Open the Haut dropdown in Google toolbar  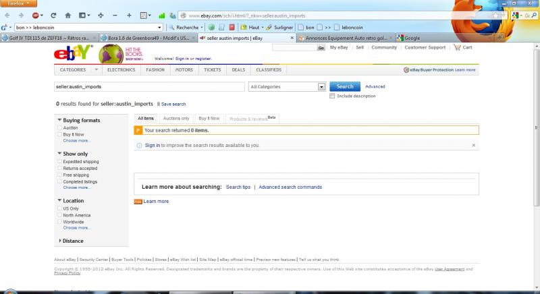(263, 28)
